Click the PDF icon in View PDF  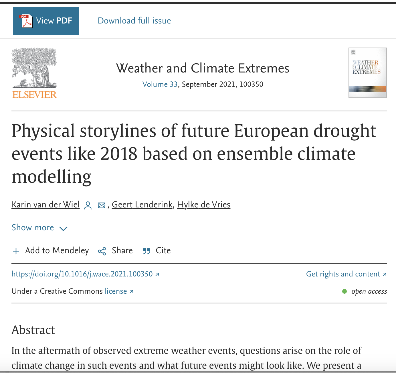click(26, 21)
